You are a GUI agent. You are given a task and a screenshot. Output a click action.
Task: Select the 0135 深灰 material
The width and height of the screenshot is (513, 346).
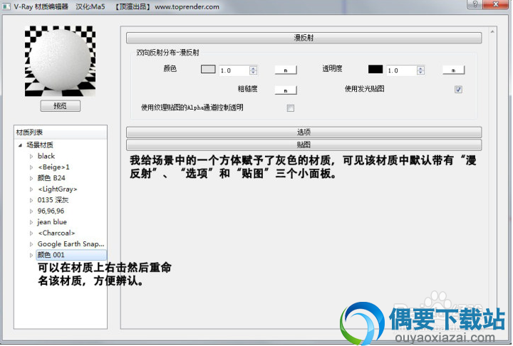coord(53,200)
